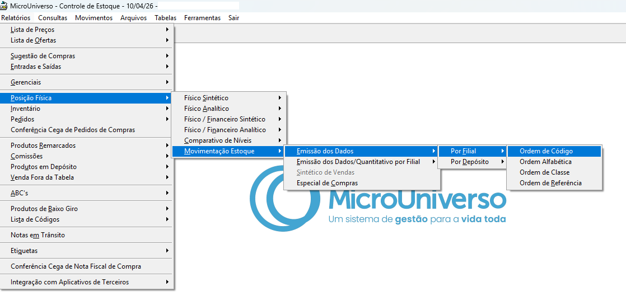Open Conferência Cega de Pedidos de Compras
The image size is (626, 300).
pyautogui.click(x=73, y=130)
